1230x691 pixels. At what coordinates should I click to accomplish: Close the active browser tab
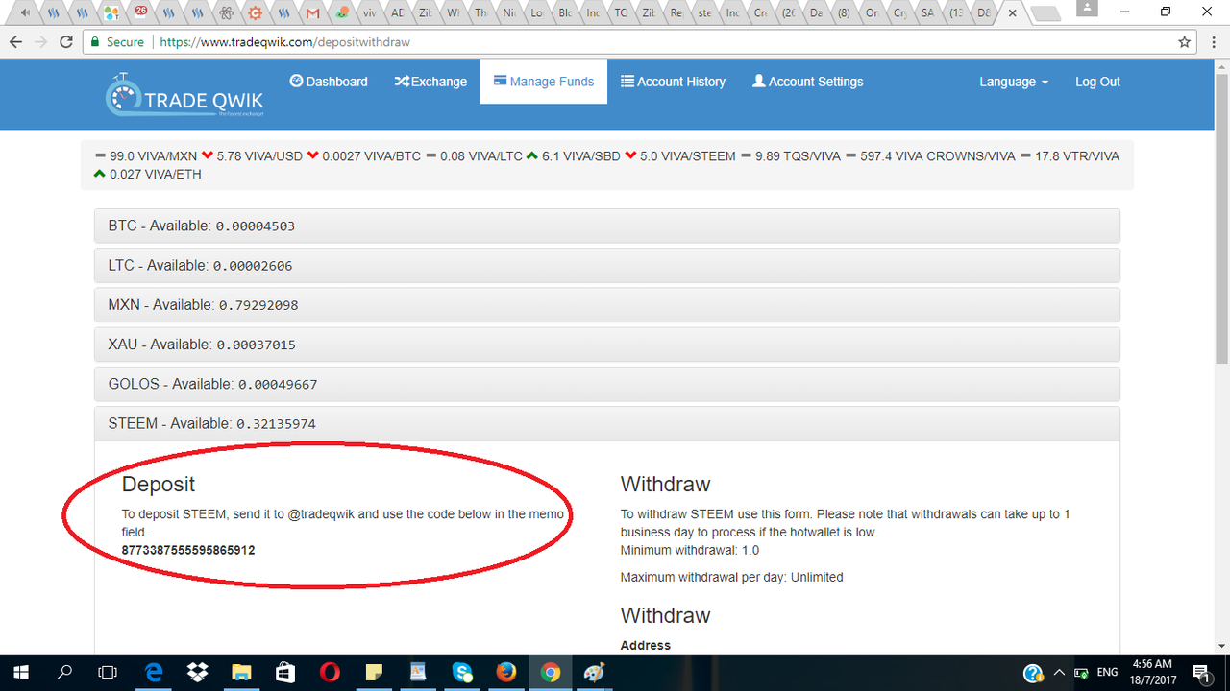(1012, 13)
